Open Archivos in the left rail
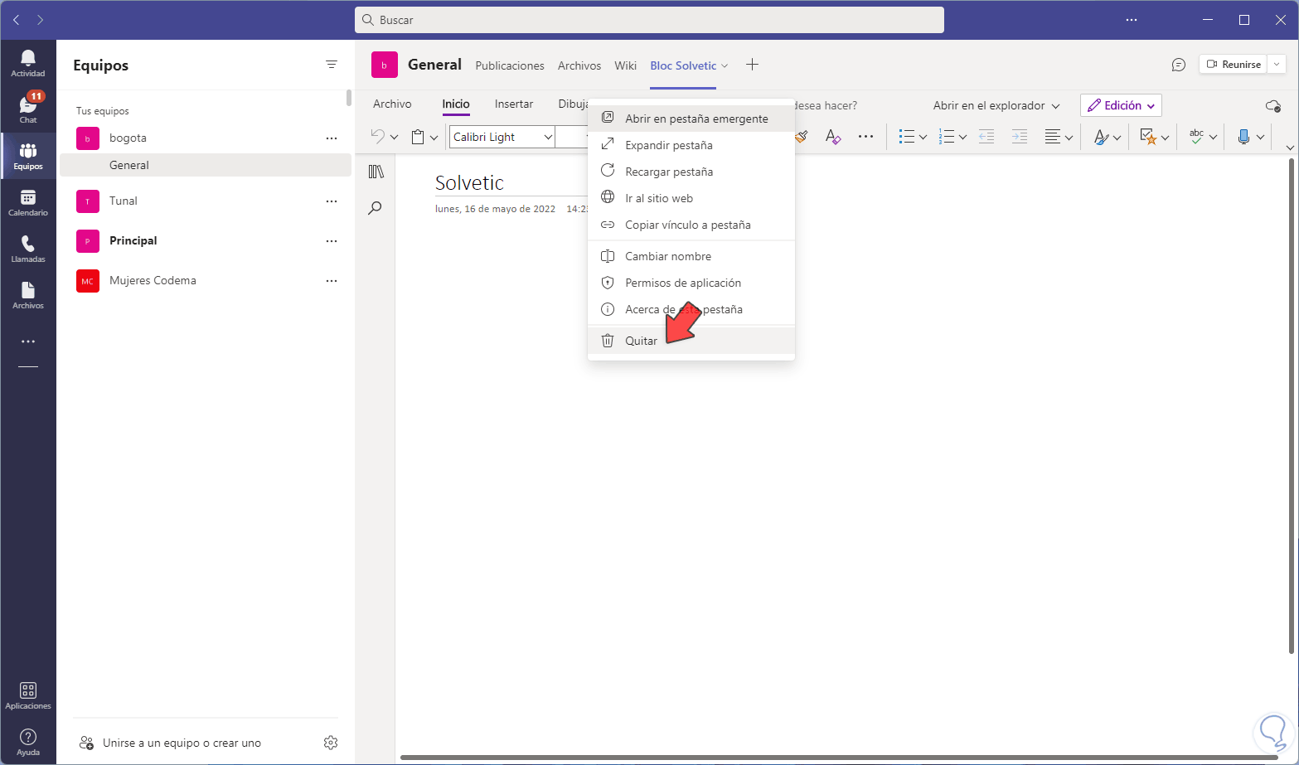Viewport: 1299px width, 765px height. click(x=28, y=295)
